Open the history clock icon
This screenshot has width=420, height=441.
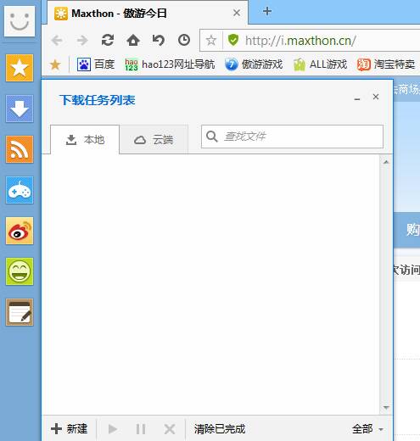pos(184,40)
